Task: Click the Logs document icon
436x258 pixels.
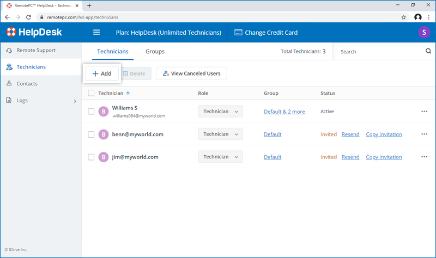Action: point(9,100)
